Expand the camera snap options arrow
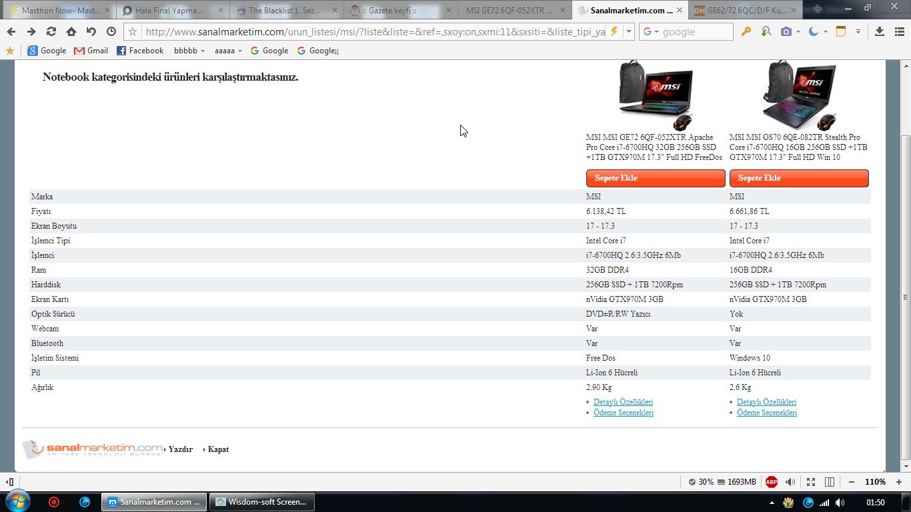This screenshot has width=911, height=512. click(x=797, y=32)
